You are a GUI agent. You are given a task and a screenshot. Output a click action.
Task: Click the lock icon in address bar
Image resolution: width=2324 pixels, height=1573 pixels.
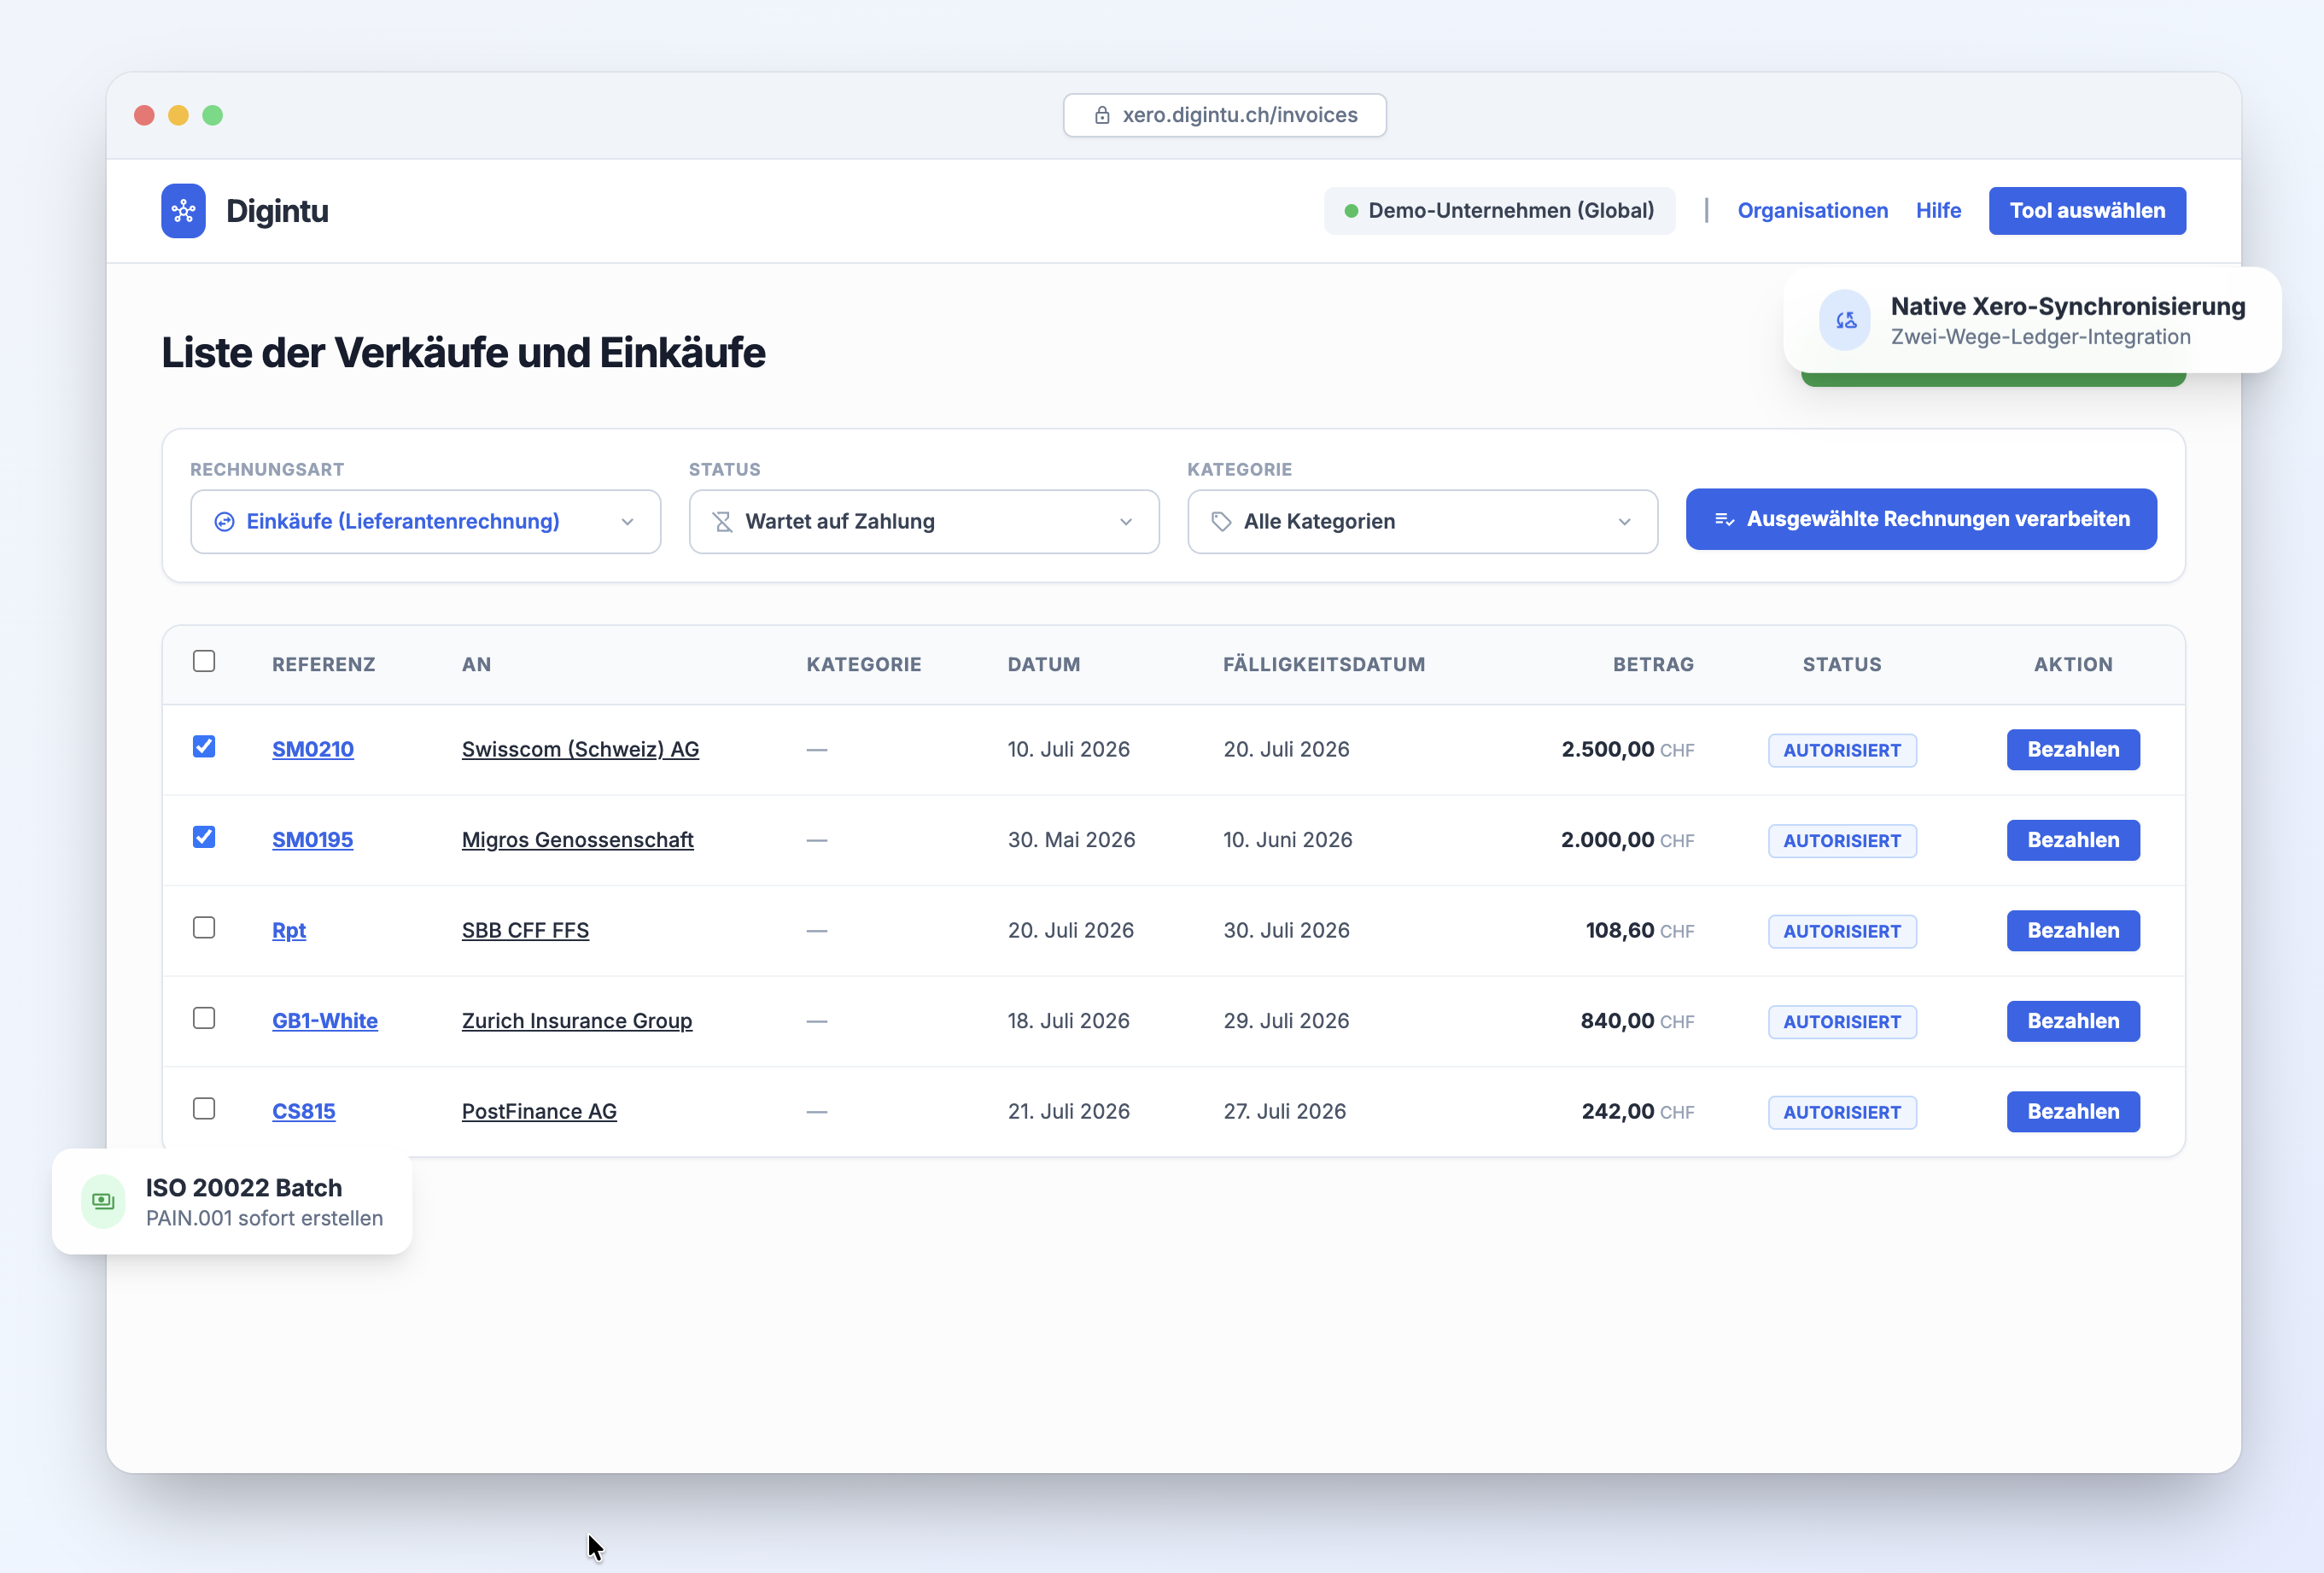[1102, 115]
